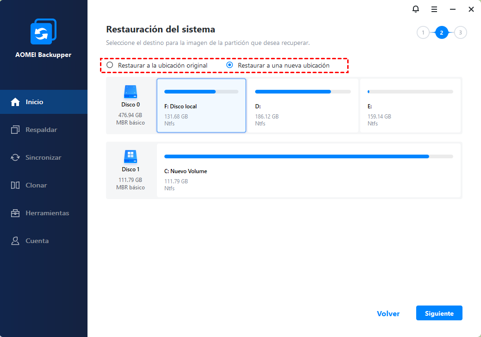Click the Cuenta user icon

(15, 241)
